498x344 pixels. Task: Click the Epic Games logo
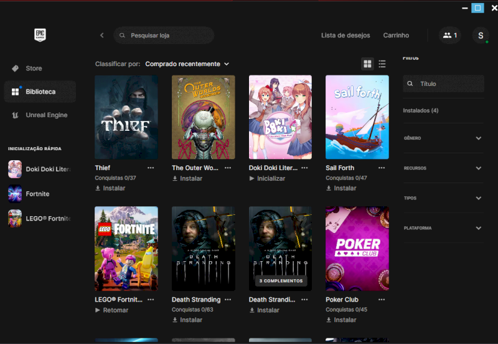[x=40, y=35]
